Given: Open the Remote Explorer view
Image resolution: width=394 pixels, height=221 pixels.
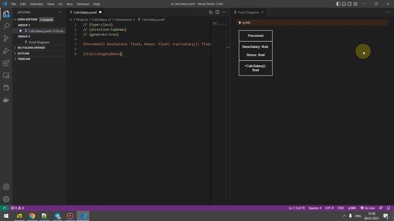Looking at the screenshot, I should pos(6,76).
